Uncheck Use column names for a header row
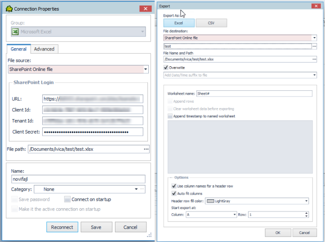Viewport: 325px width, 242px height. [174, 186]
